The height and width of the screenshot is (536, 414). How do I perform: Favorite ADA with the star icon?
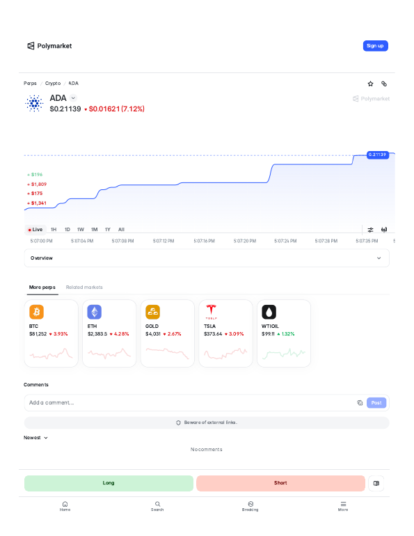pyautogui.click(x=370, y=84)
